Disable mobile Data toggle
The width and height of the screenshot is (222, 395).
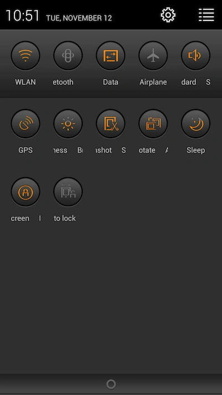coord(110,56)
